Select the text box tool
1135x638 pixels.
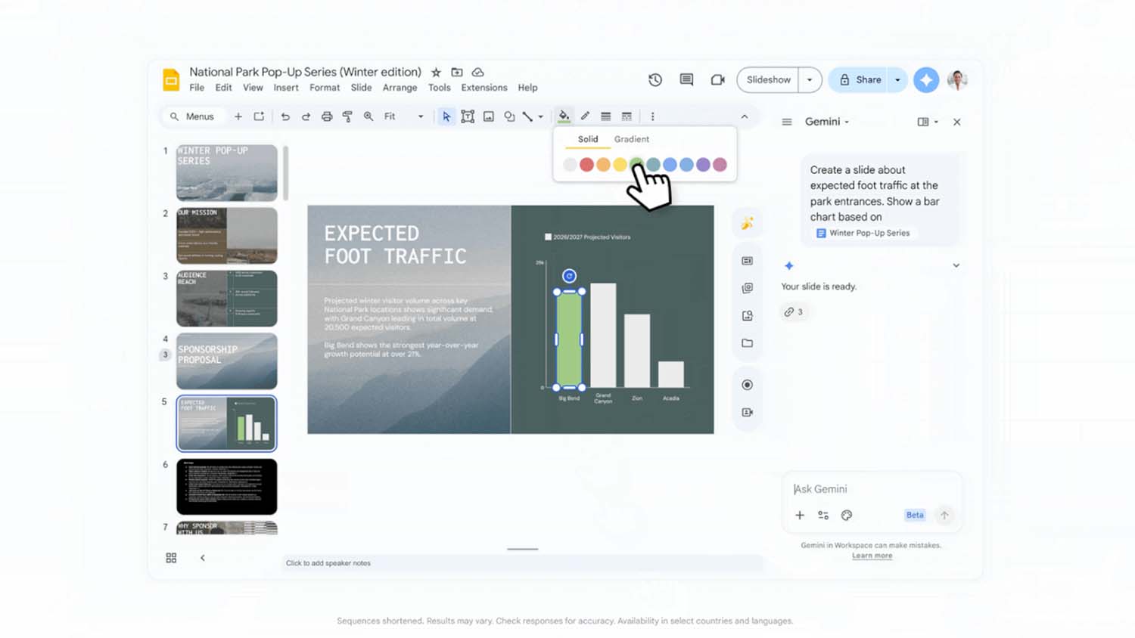[468, 116]
